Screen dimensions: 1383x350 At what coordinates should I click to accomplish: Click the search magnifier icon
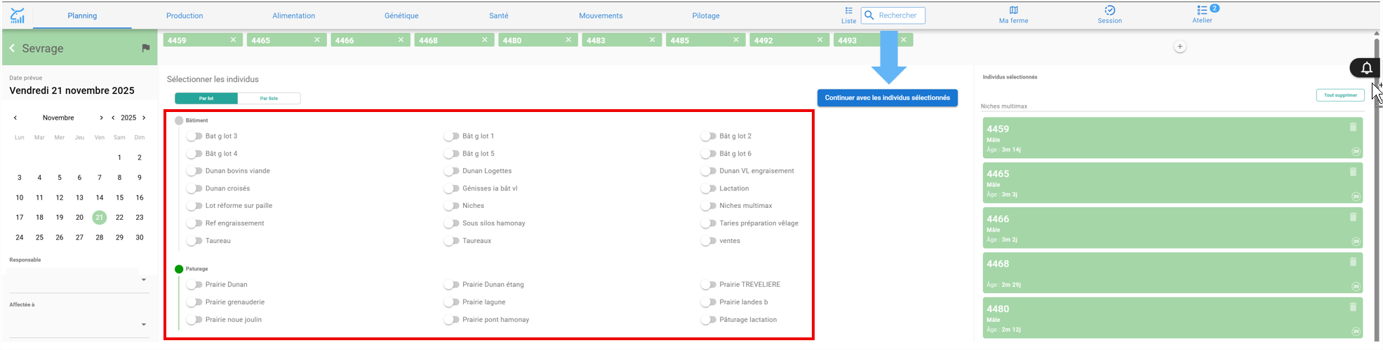coord(869,15)
